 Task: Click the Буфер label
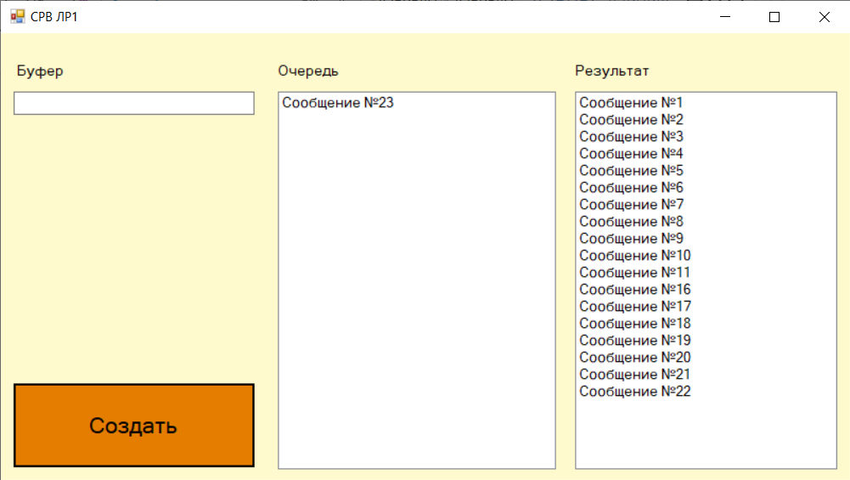(x=40, y=71)
